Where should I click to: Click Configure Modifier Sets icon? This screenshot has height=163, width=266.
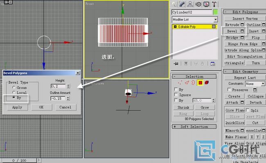[x=212, y=64]
